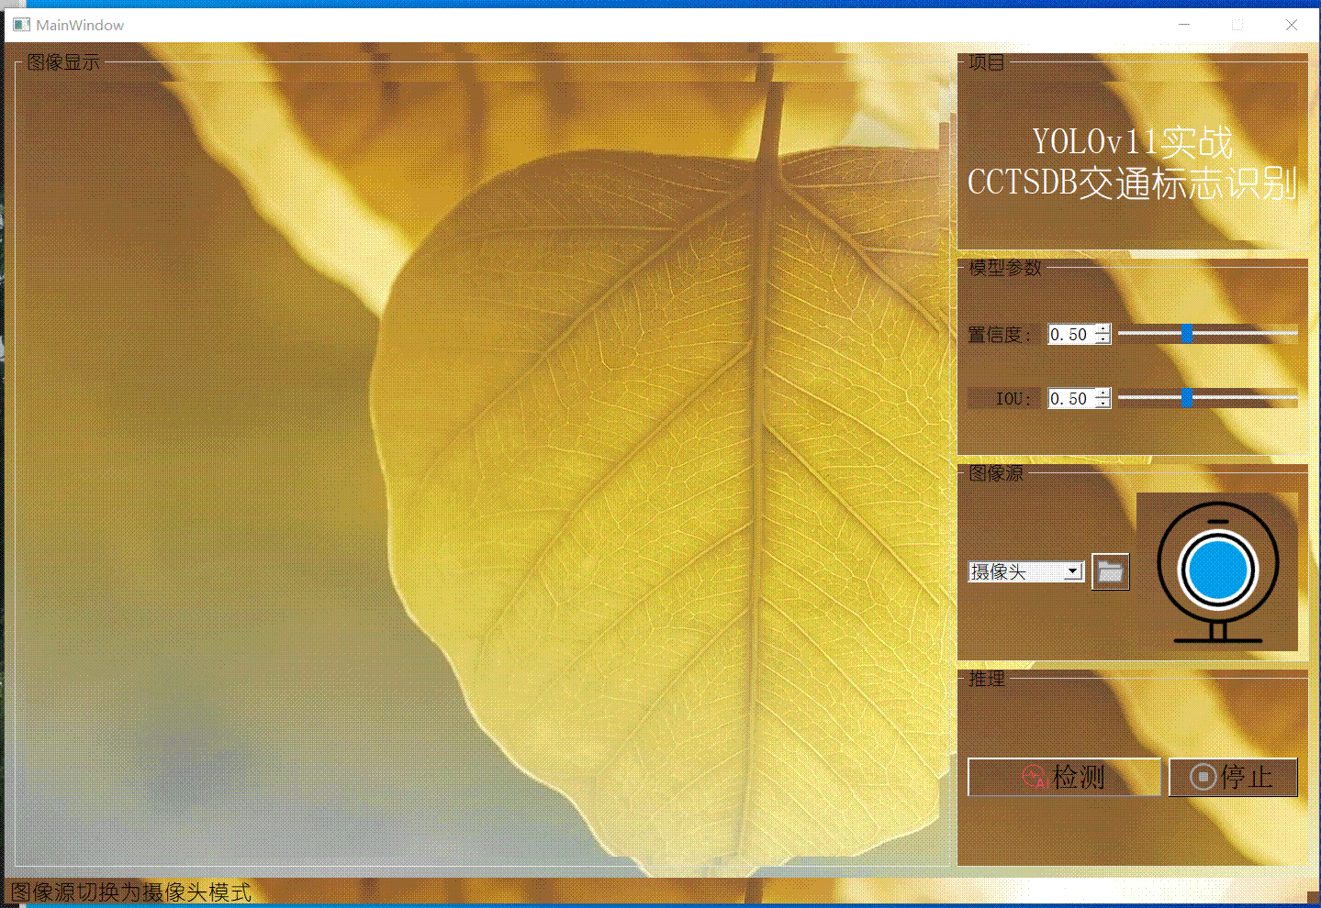Image resolution: width=1321 pixels, height=908 pixels.
Task: Start detection with the 检测 button
Action: [x=1064, y=777]
